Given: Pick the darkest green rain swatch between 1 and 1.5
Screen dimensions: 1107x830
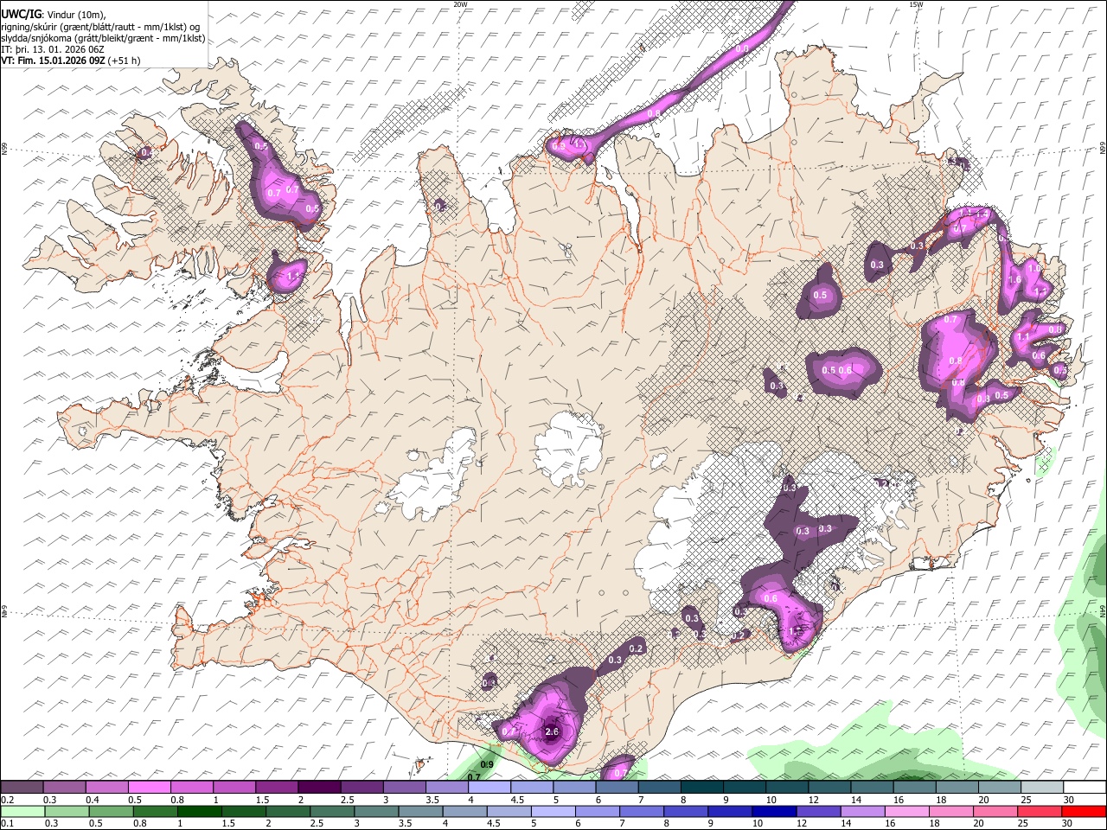Looking at the screenshot, I should 199,812.
